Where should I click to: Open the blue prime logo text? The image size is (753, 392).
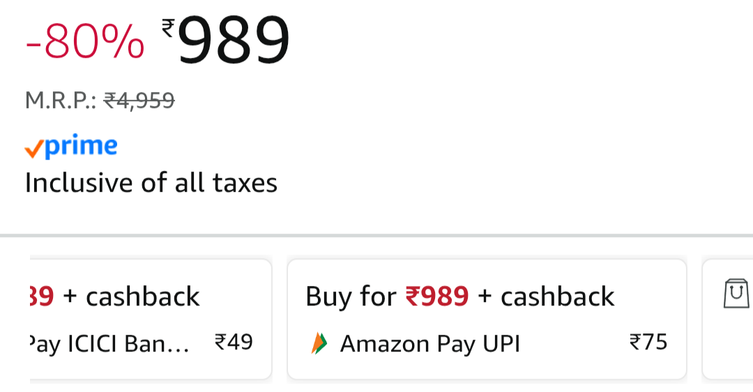(x=80, y=146)
